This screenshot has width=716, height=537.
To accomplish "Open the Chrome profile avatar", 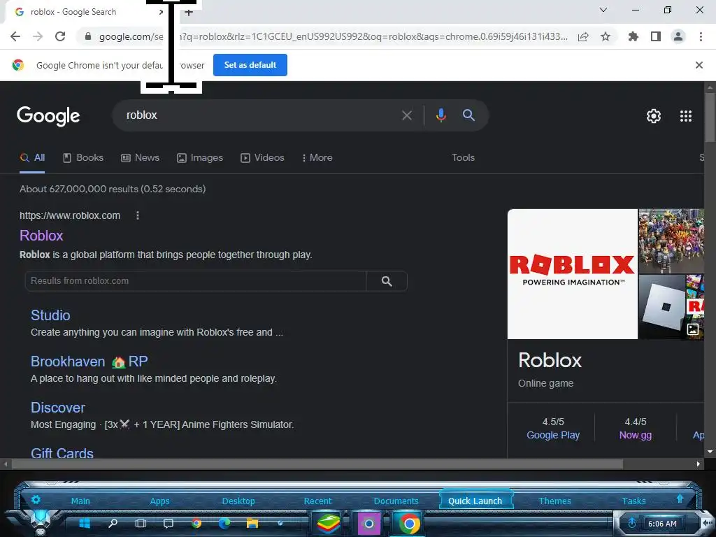I will pos(678,36).
